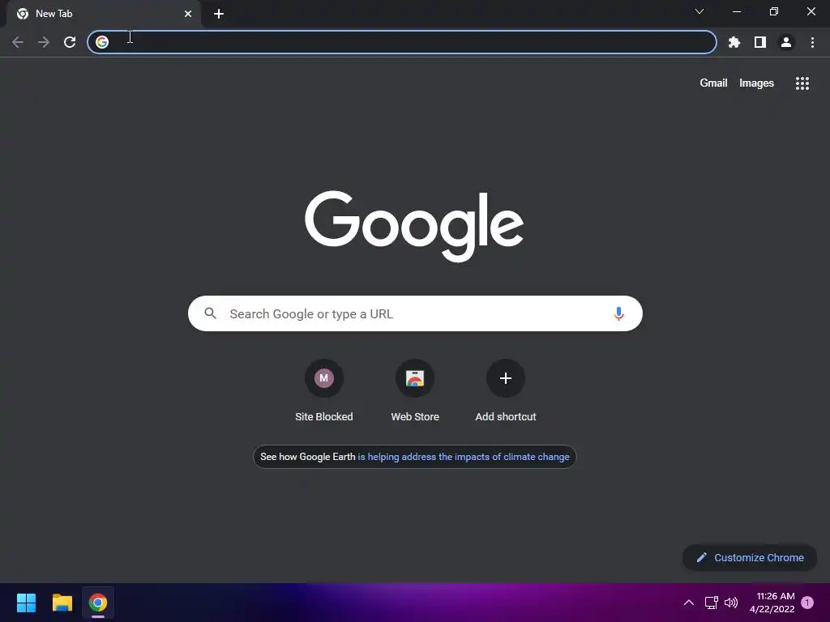Open Gmail link
830x622 pixels.
pos(713,83)
